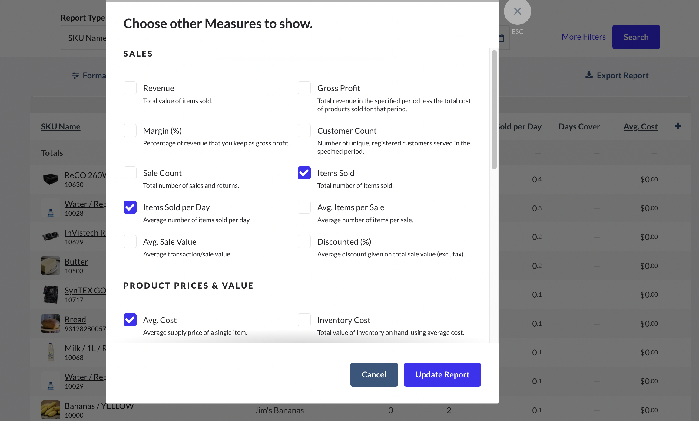Click the dialog's vertical scrollbar
This screenshot has height=421, width=699.
point(494,109)
